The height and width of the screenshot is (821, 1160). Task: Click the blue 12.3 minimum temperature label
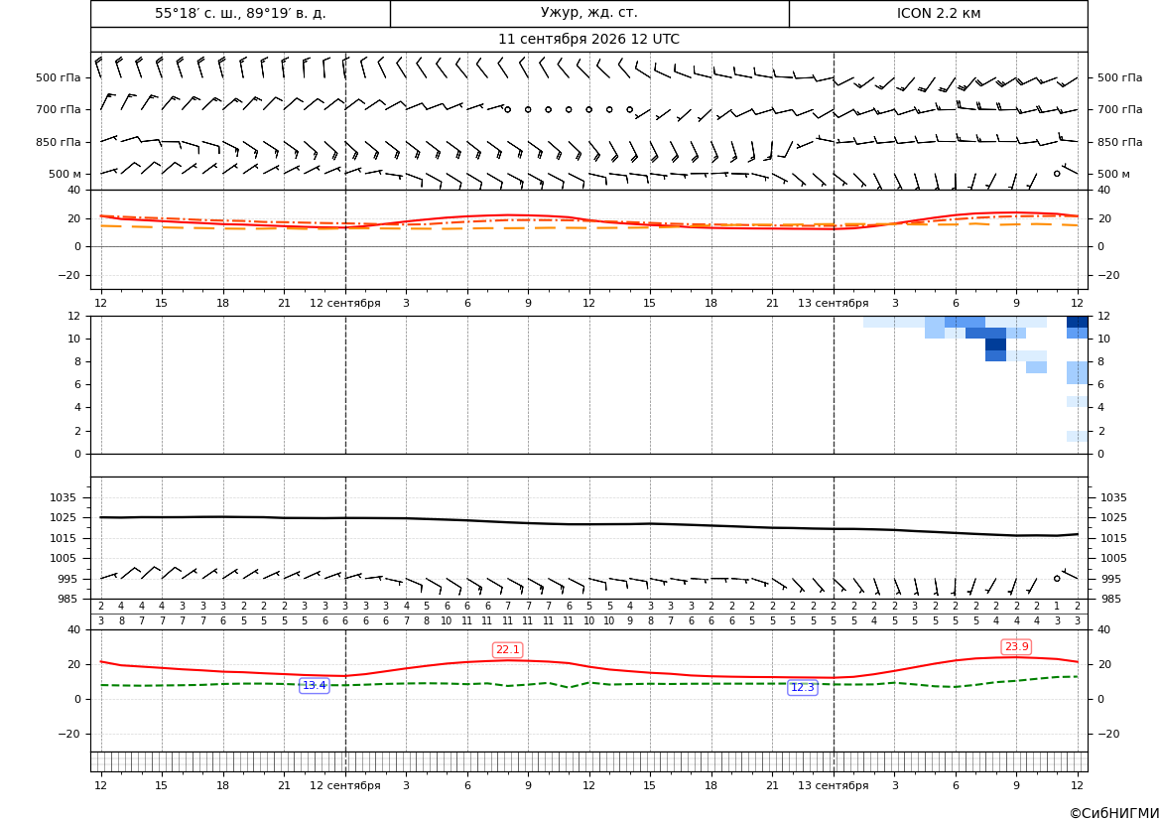point(802,687)
